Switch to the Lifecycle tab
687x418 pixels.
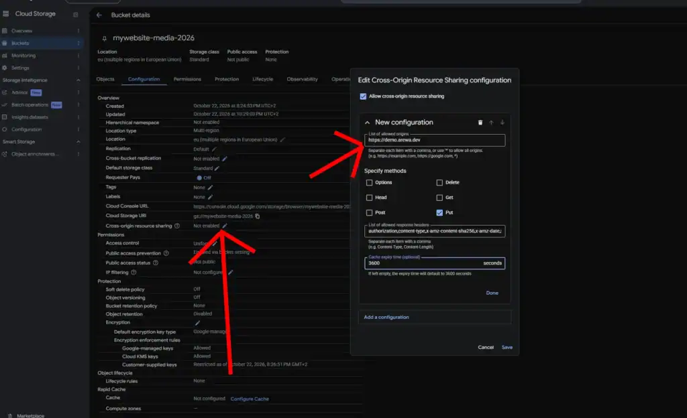tap(262, 79)
